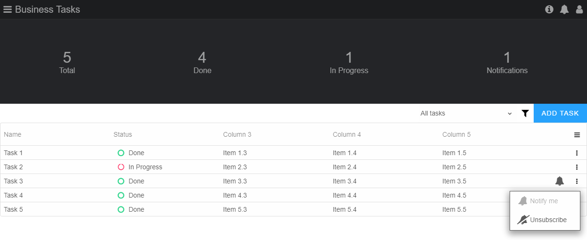Click the filter funnel icon
This screenshot has width=587, height=240.
point(525,113)
